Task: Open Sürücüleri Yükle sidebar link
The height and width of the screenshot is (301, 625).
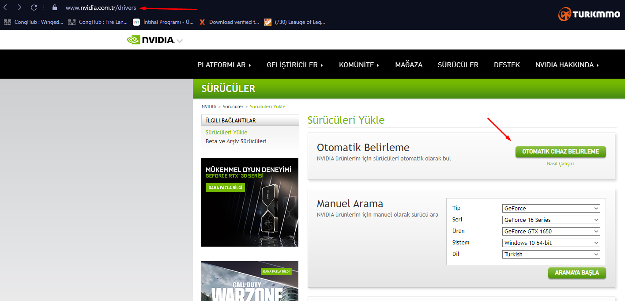Action: (226, 132)
